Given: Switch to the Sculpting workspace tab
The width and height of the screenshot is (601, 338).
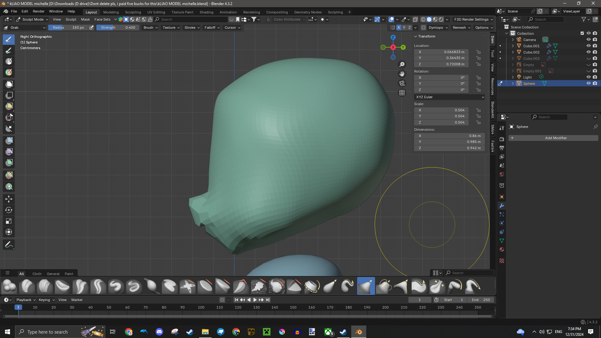Looking at the screenshot, I should click(133, 12).
